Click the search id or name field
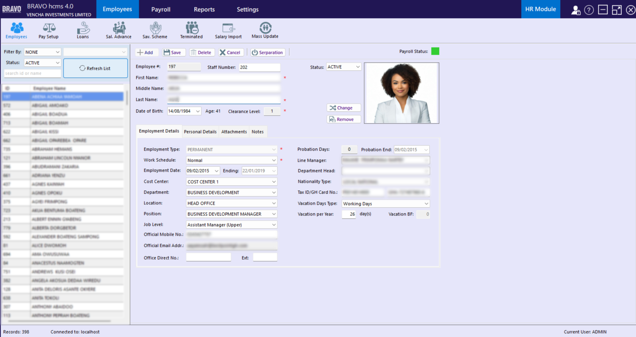Screen dimensions: 636x337 (32, 74)
